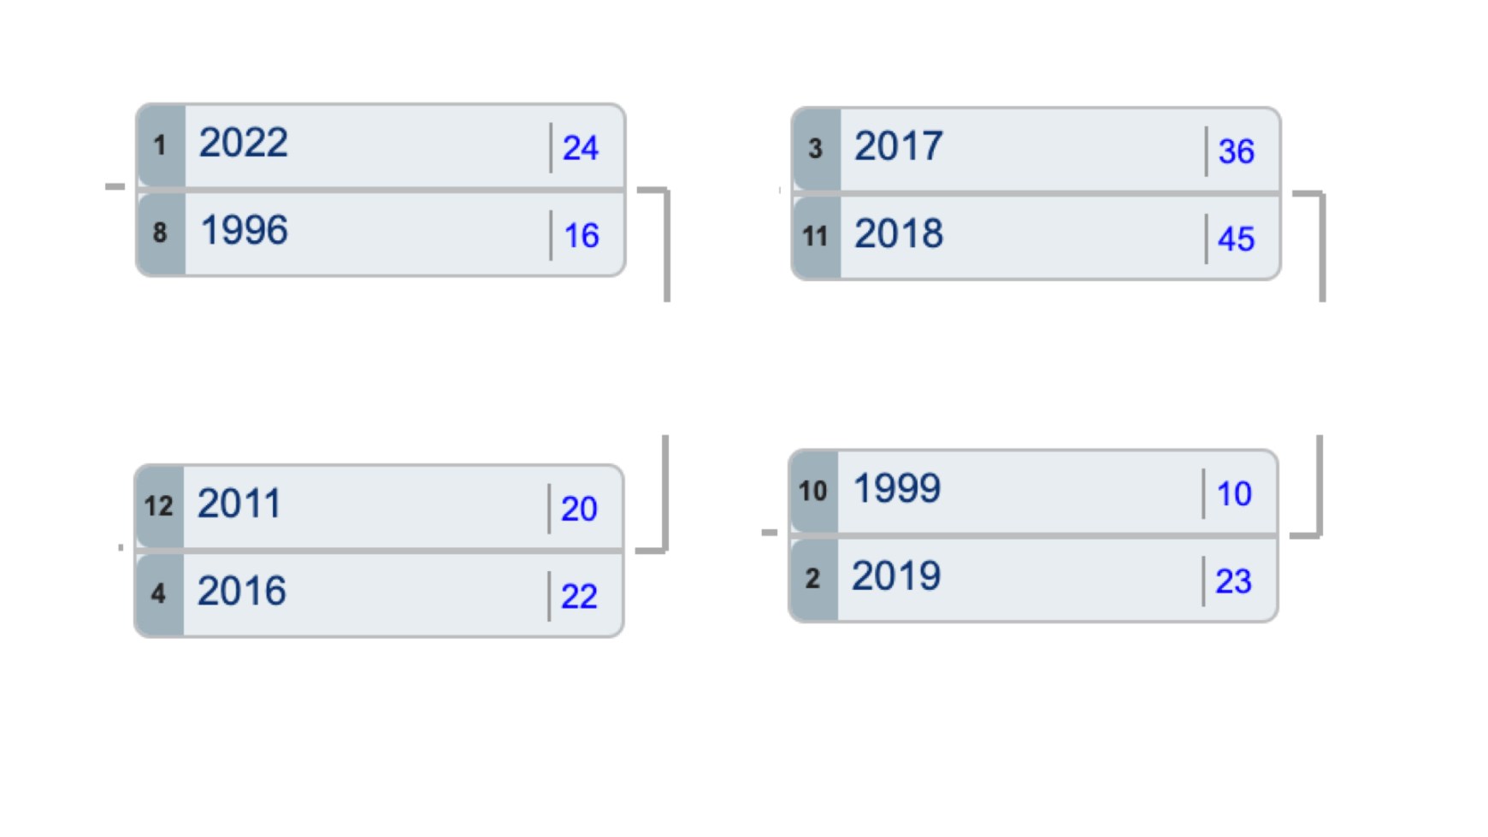Select seed 2 badge beside 2019
This screenshot has height=837, width=1488.
tap(812, 579)
